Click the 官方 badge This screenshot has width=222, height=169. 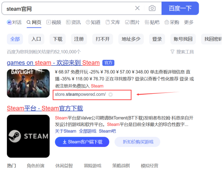pyautogui.click(x=108, y=63)
